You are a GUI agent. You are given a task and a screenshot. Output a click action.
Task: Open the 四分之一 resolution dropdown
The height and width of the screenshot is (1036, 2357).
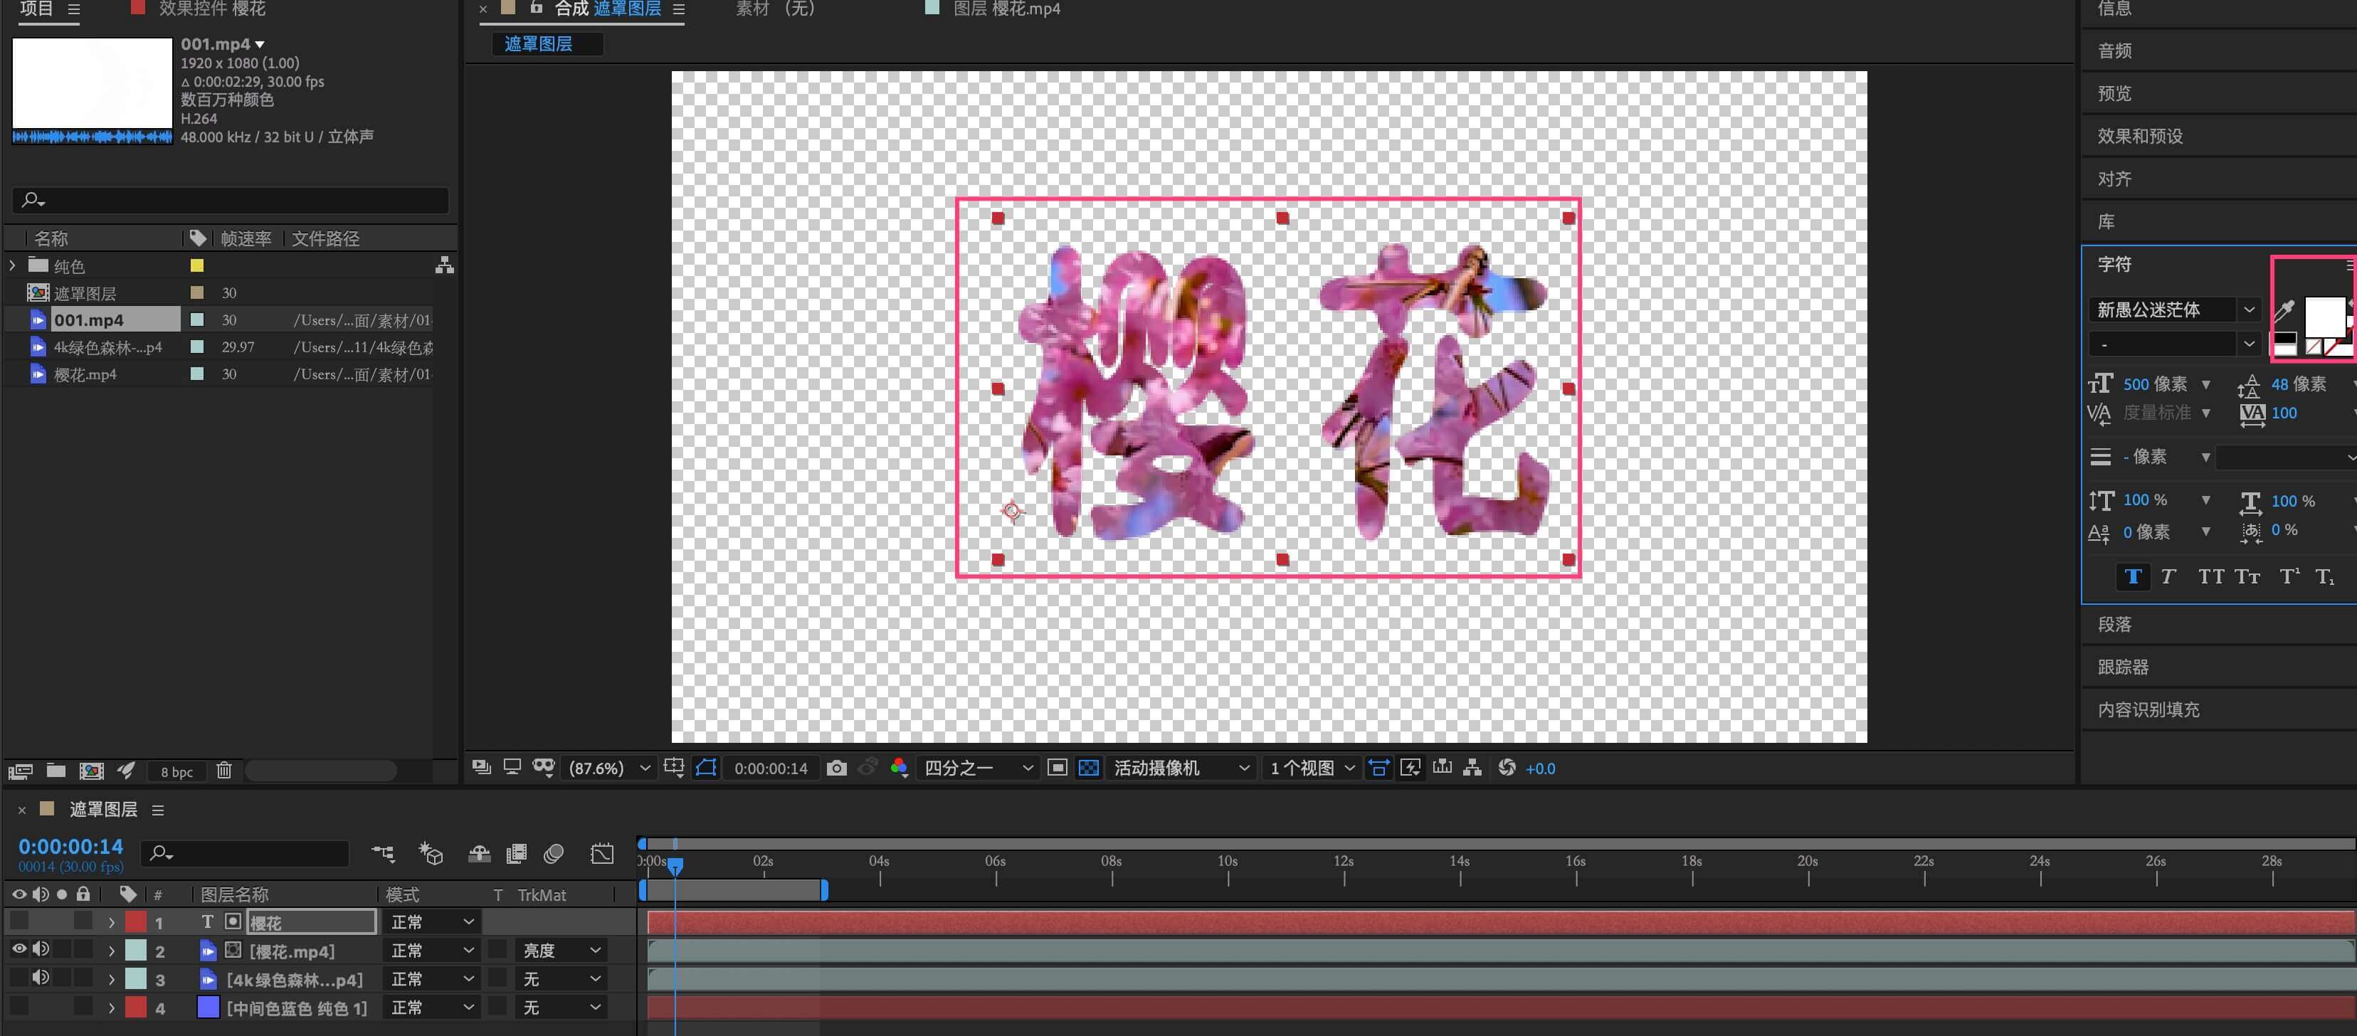pyautogui.click(x=977, y=768)
